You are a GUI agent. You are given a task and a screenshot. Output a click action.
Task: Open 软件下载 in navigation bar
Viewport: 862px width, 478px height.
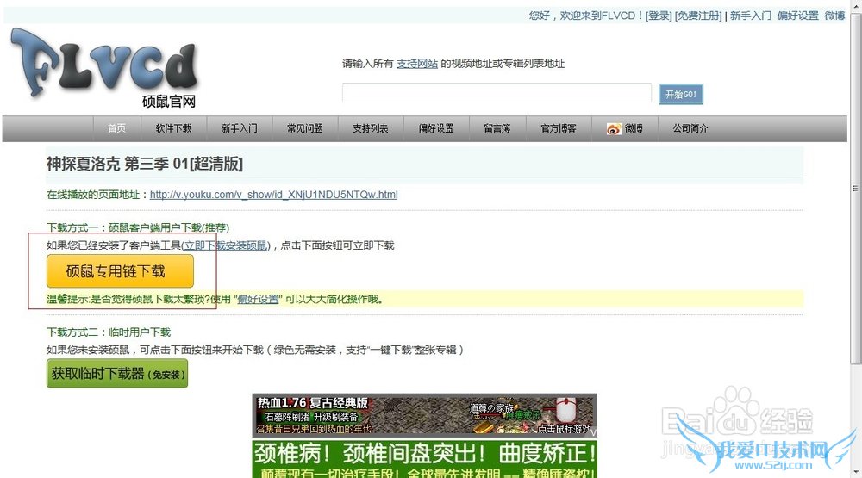174,128
